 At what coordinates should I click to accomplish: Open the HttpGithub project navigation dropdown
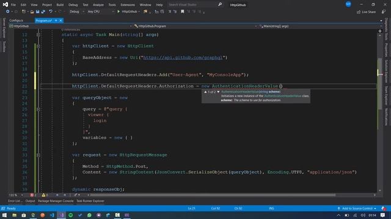71,26
